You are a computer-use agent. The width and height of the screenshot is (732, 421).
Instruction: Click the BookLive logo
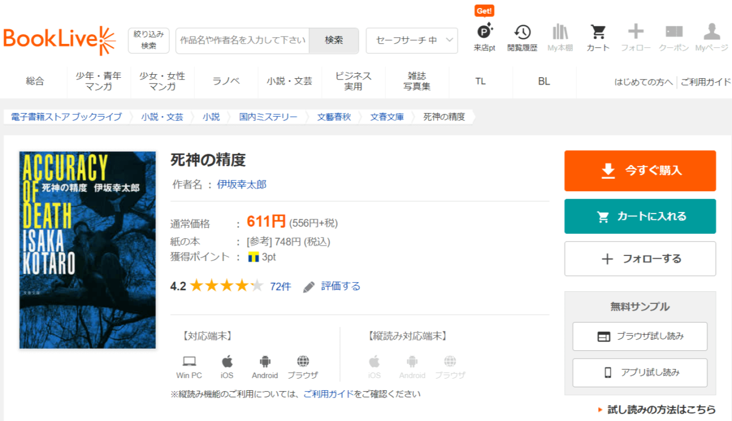59,40
